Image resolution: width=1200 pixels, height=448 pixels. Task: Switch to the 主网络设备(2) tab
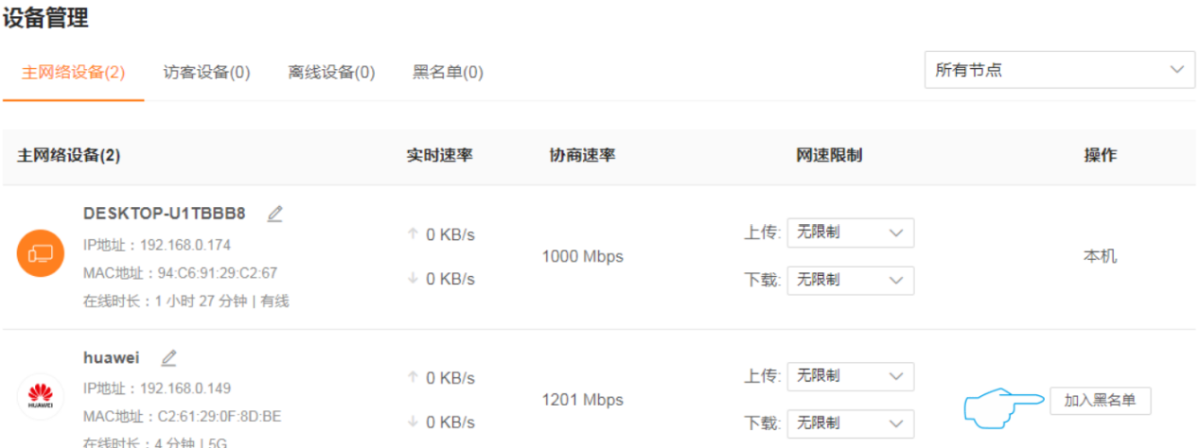tap(73, 73)
